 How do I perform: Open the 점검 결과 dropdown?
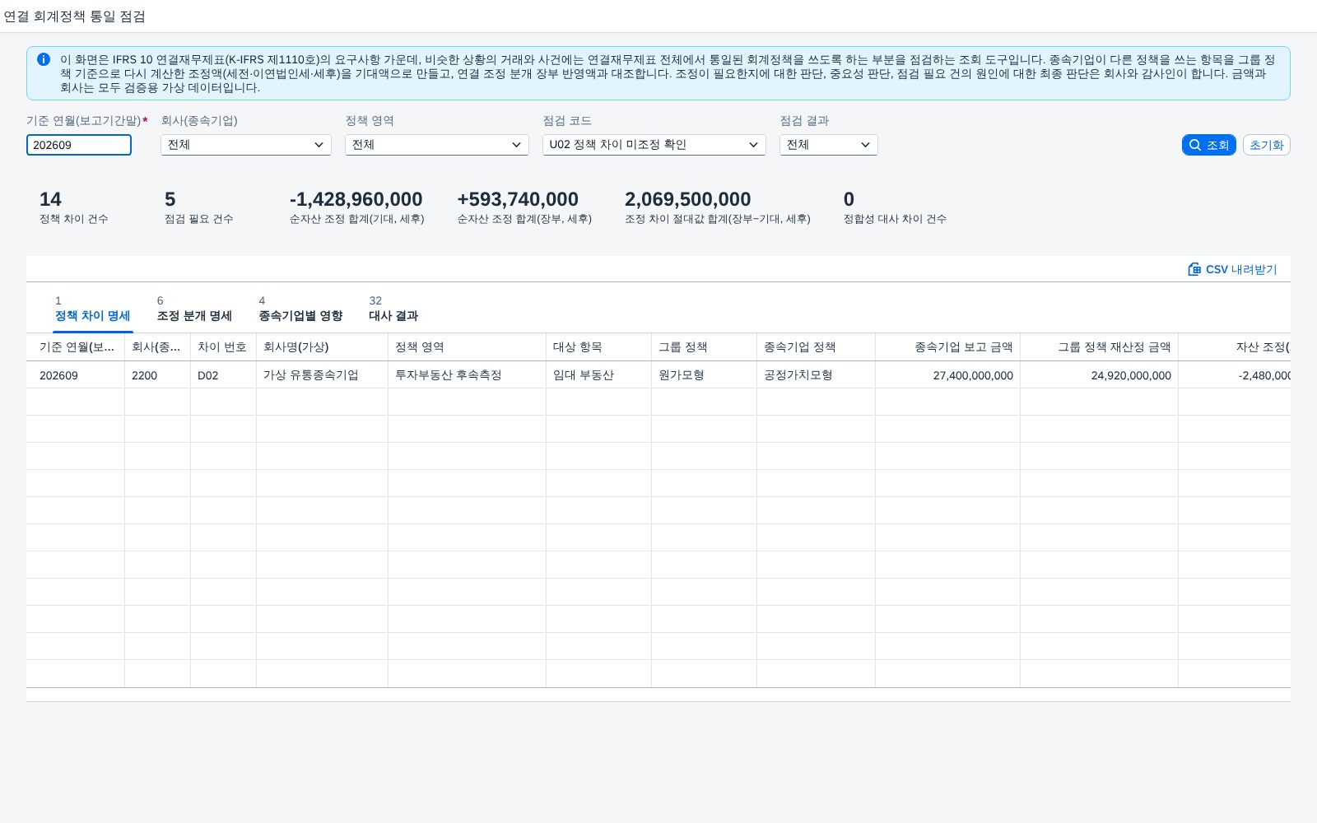coord(829,145)
